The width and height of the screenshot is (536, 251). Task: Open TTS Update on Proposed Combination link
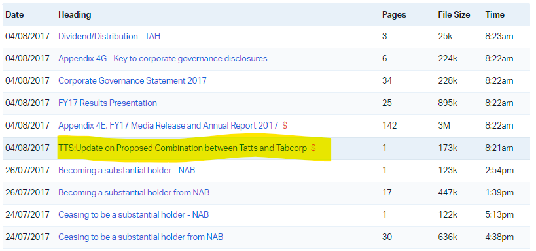coord(183,148)
